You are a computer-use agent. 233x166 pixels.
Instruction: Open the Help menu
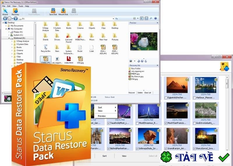point(27,6)
